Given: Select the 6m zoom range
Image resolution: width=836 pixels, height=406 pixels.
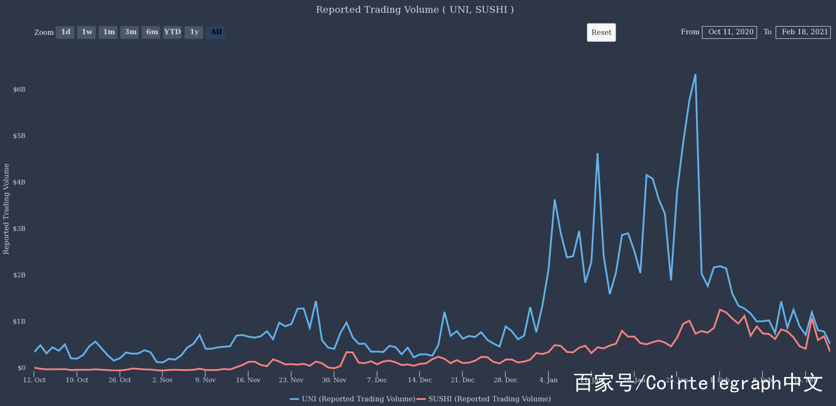Looking at the screenshot, I should tap(151, 32).
